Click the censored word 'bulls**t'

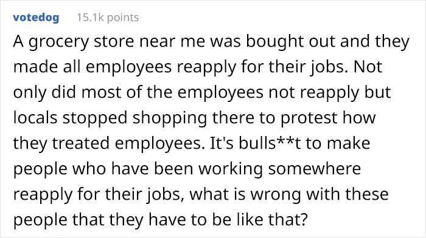(270, 143)
